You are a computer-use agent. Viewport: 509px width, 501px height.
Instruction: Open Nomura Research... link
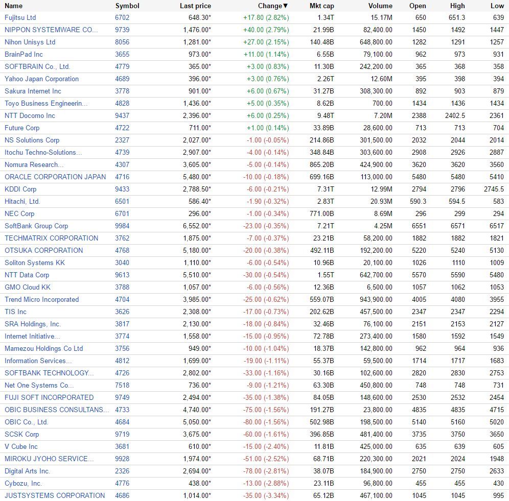[34, 164]
